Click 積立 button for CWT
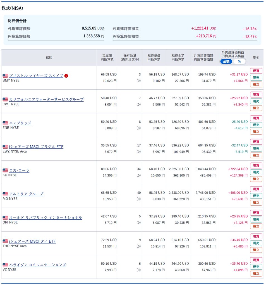Image resolution: width=266 pixels, height=285 pixels. click(256, 108)
